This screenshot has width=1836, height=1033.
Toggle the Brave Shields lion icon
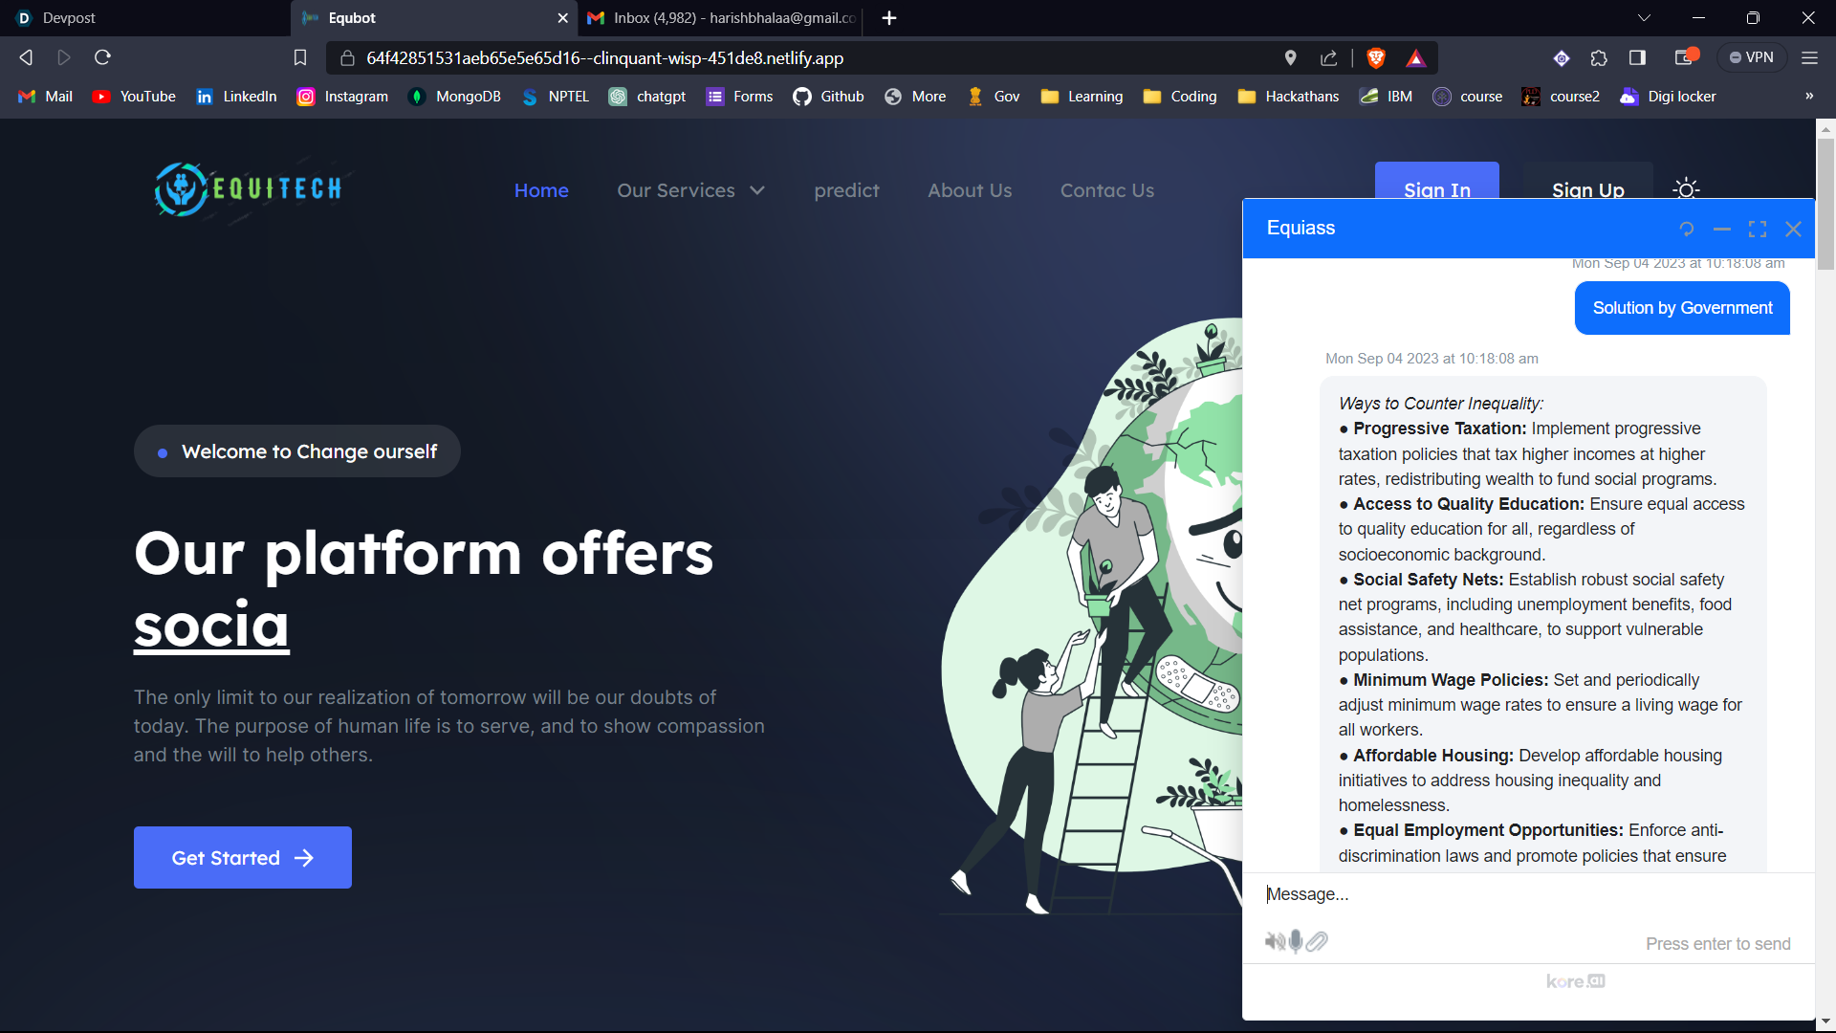point(1376,58)
